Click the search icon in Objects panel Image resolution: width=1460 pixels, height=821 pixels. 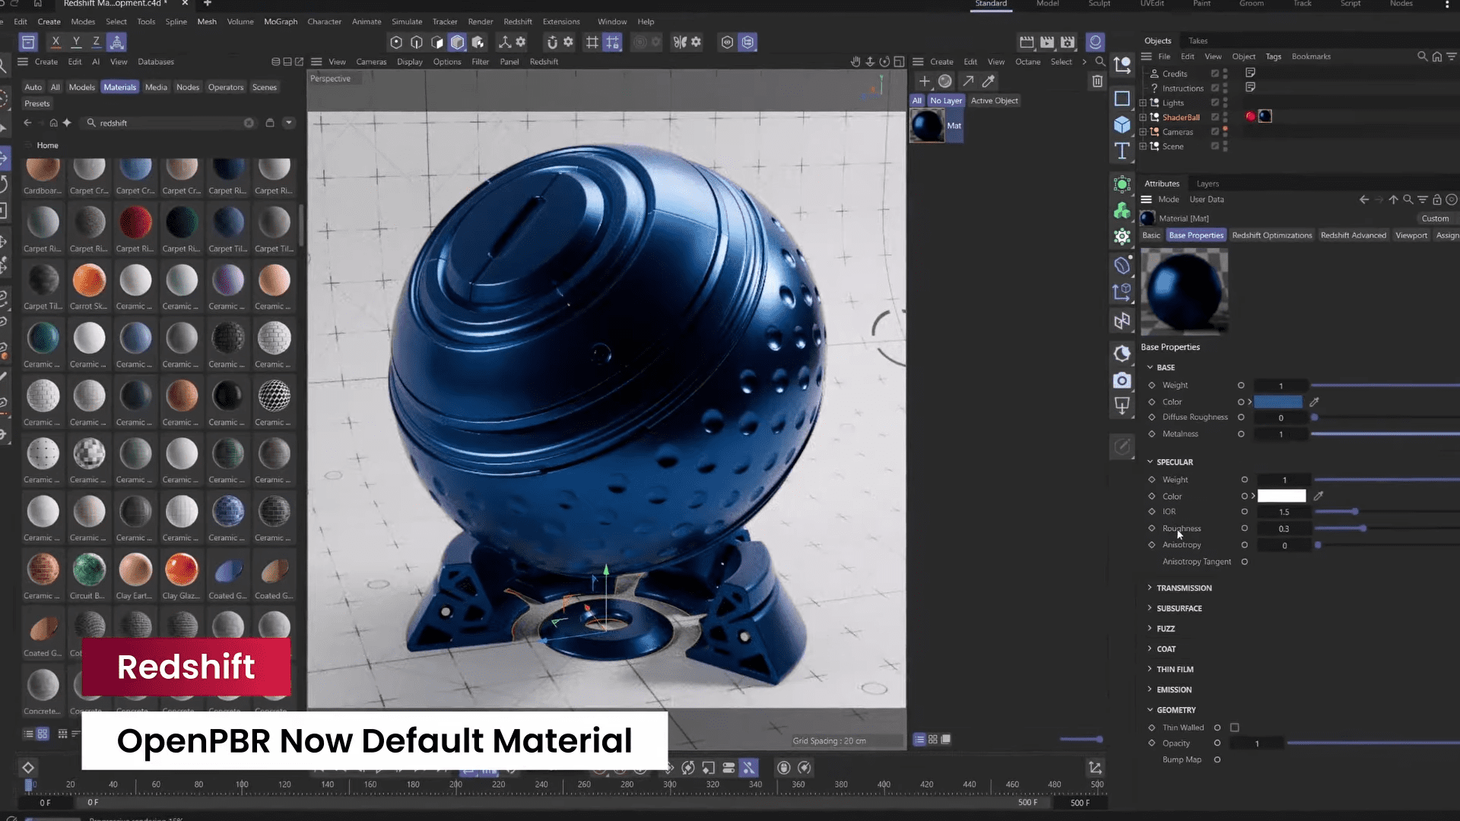[x=1422, y=56]
